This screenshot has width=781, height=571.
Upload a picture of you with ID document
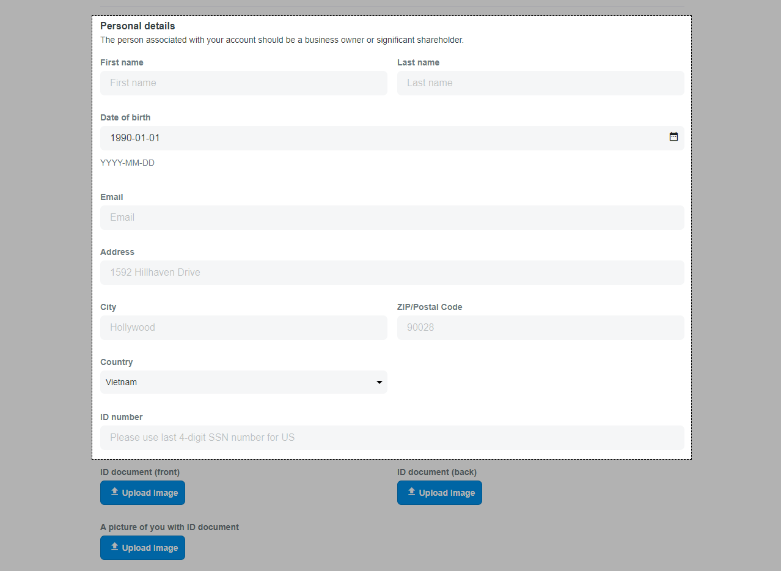[142, 548]
